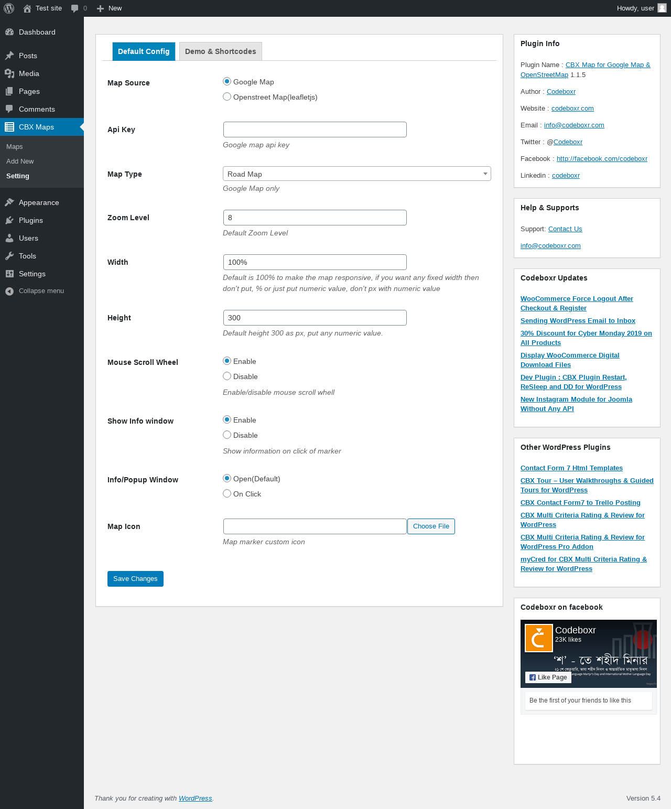The image size is (671, 809).
Task: Click the Tools wrench icon
Action: pos(9,256)
